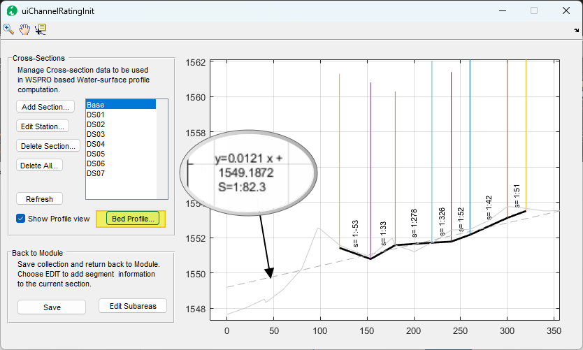The height and width of the screenshot is (350, 583).
Task: Open the Edit Station dialog
Action: pos(43,126)
